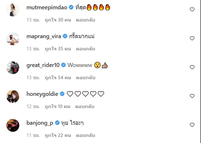Click banjong_p's profile picture

click(x=13, y=125)
